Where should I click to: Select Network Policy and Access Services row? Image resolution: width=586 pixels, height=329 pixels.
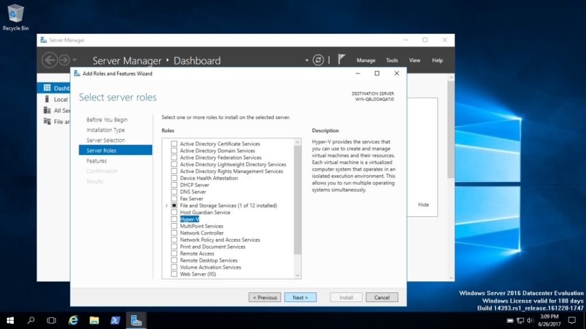coord(220,240)
